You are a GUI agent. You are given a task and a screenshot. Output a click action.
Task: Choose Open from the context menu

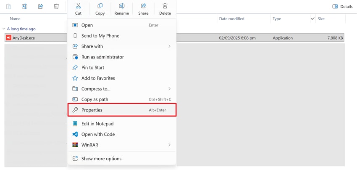tap(122, 25)
